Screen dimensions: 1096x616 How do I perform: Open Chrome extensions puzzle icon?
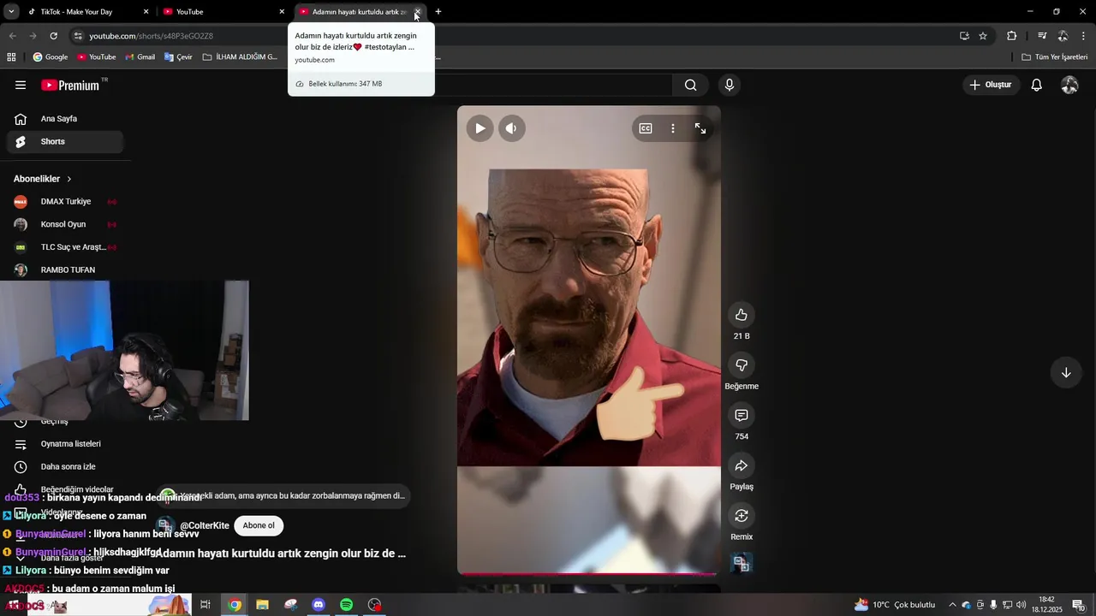click(x=1011, y=36)
